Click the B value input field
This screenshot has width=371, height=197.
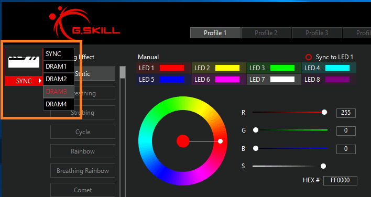pyautogui.click(x=346, y=149)
